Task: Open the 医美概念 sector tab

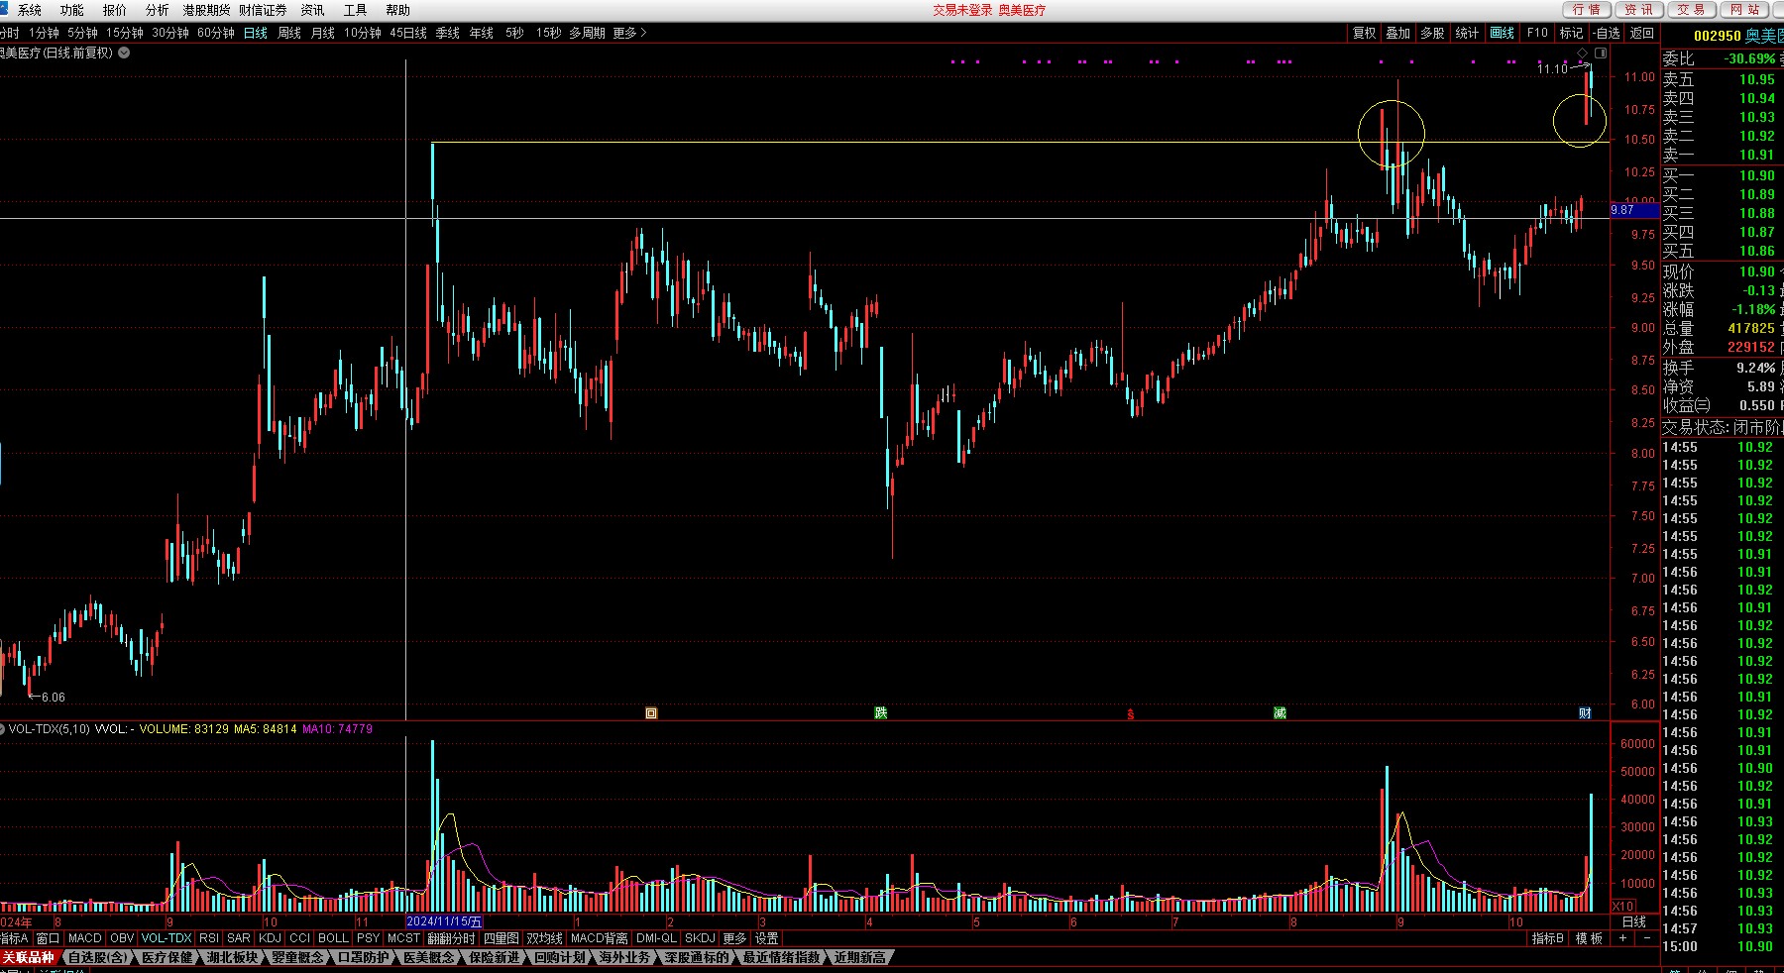Action: click(429, 957)
